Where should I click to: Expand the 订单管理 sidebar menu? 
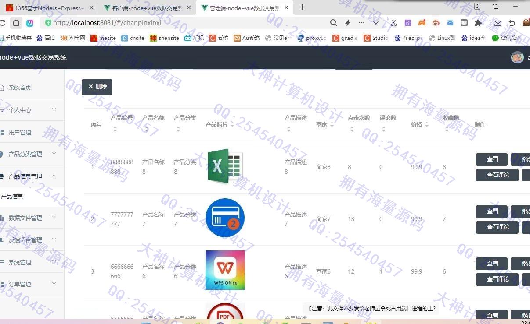[x=32, y=284]
